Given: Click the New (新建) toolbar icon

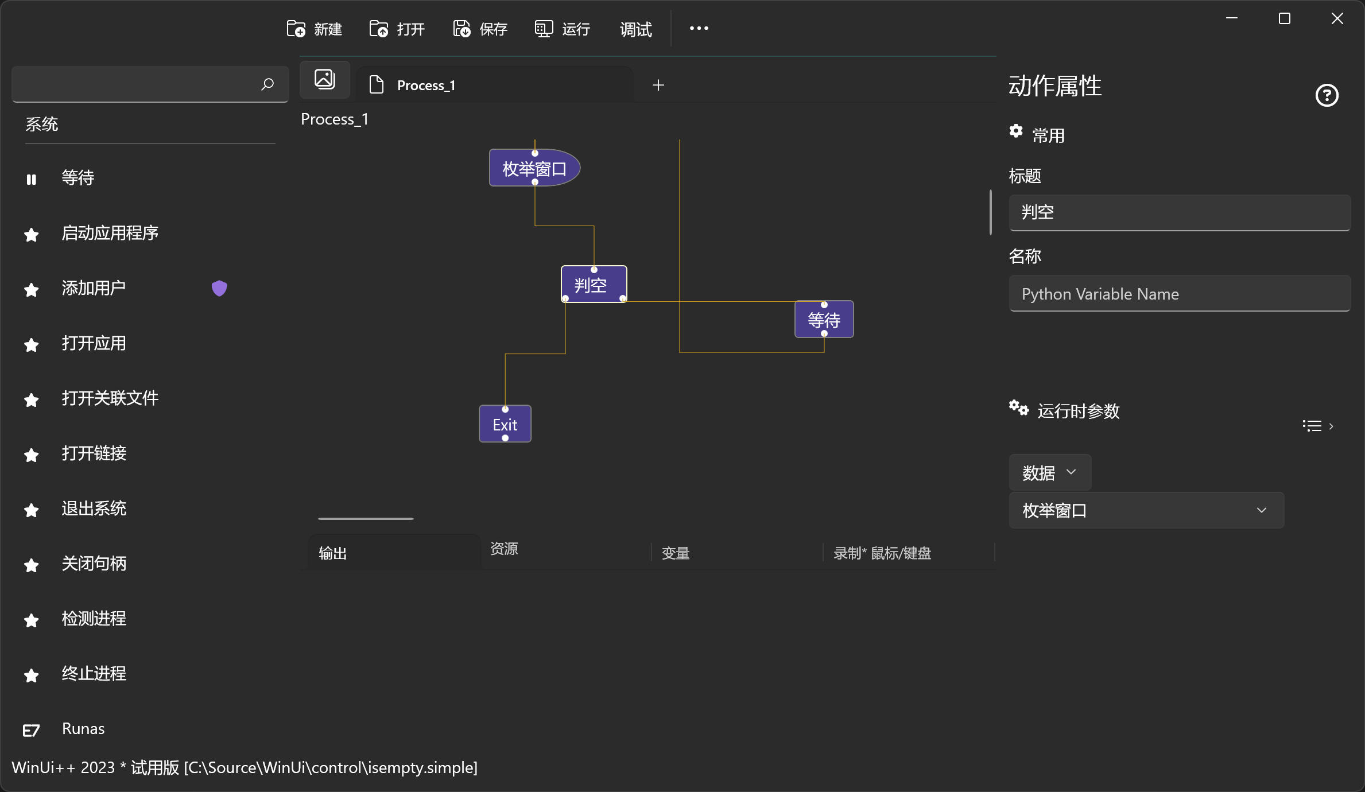Looking at the screenshot, I should pos(296,29).
